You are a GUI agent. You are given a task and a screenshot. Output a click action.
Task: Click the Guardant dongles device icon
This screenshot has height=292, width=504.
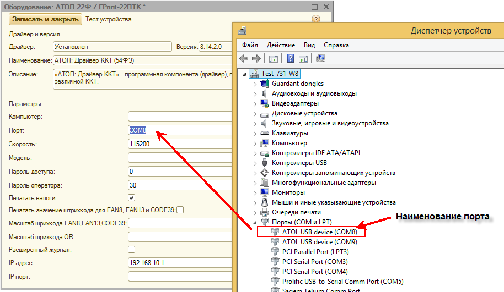265,84
